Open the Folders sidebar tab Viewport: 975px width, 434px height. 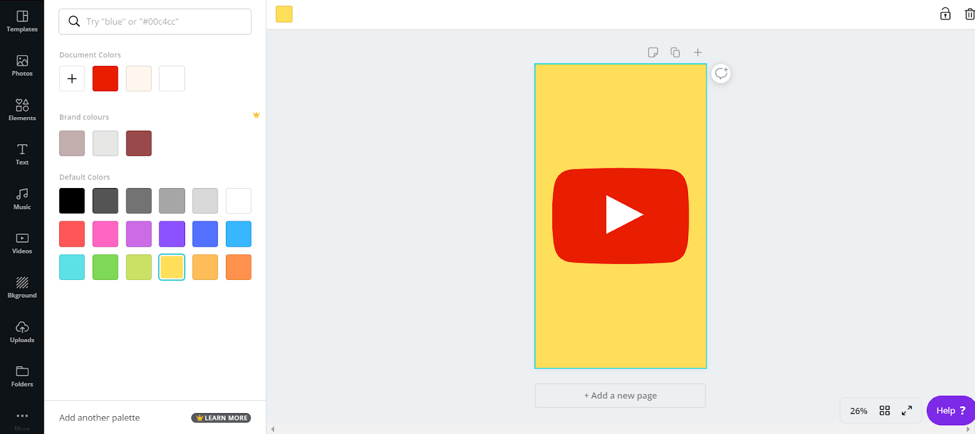[x=22, y=376]
